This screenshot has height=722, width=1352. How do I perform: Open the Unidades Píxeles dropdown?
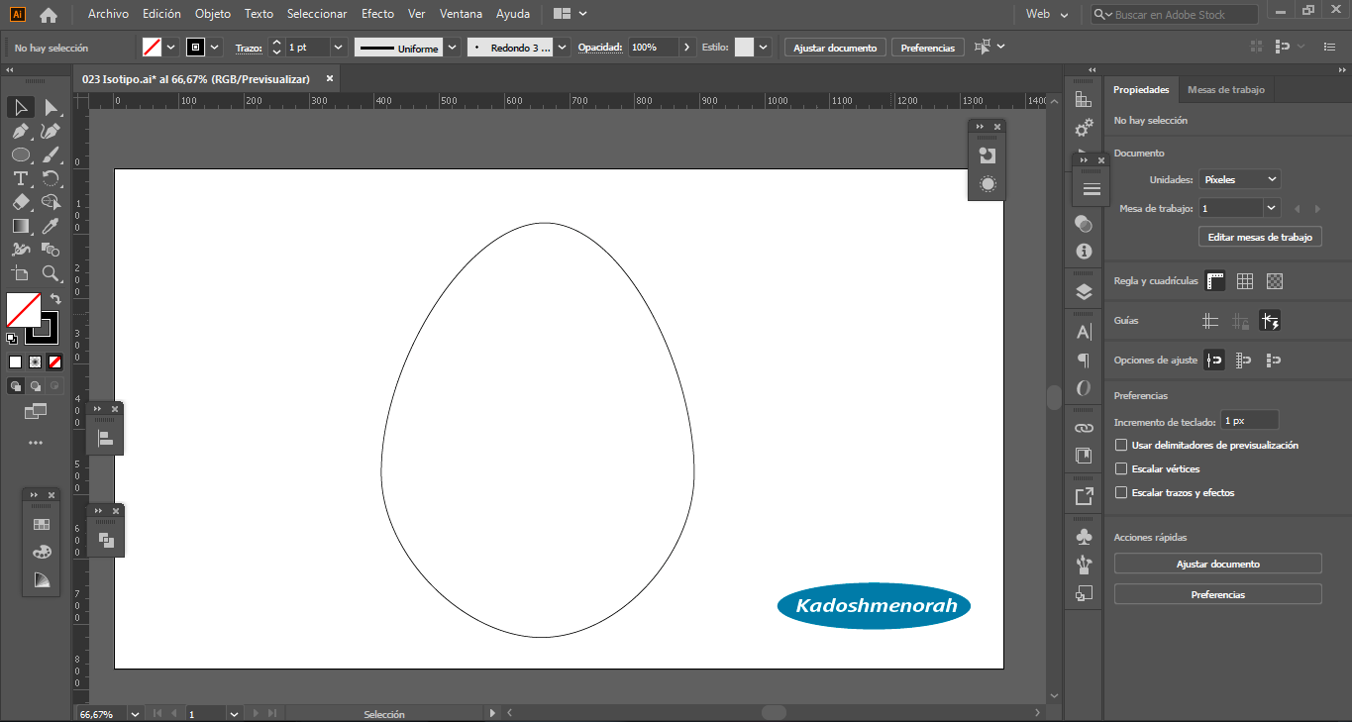(x=1239, y=180)
